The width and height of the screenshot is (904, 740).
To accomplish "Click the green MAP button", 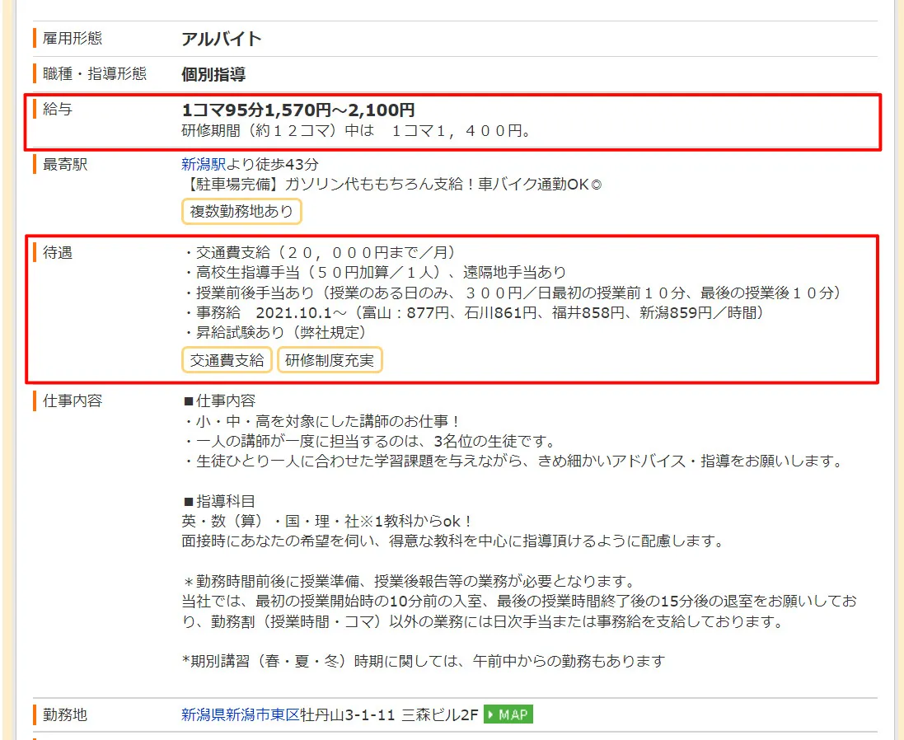I will coord(508,714).
